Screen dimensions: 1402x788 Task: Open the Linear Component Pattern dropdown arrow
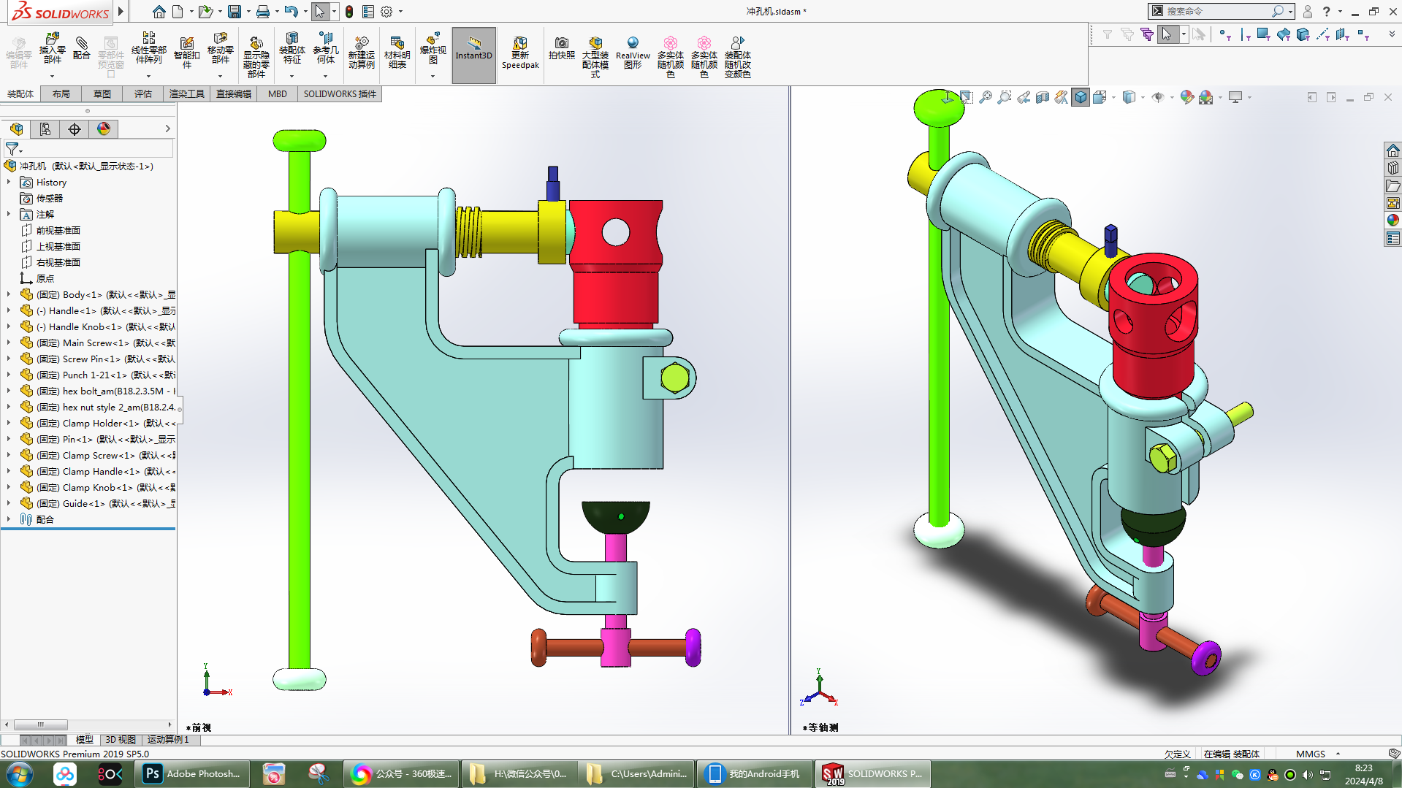pyautogui.click(x=148, y=76)
